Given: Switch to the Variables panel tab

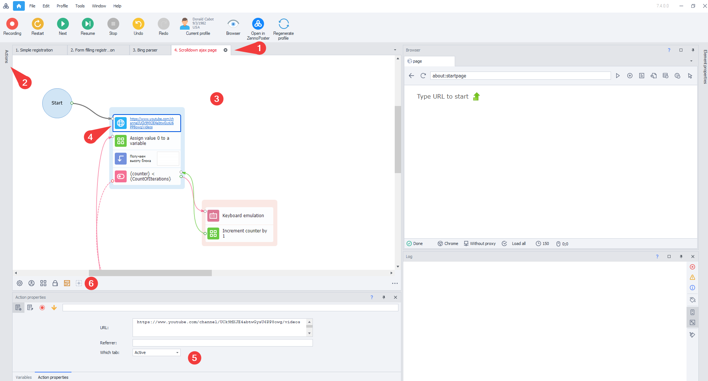Looking at the screenshot, I should click(24, 377).
